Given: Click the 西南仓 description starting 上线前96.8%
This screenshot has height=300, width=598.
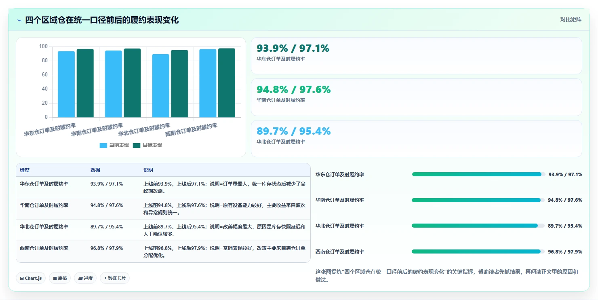Looking at the screenshot, I should pos(225,251).
